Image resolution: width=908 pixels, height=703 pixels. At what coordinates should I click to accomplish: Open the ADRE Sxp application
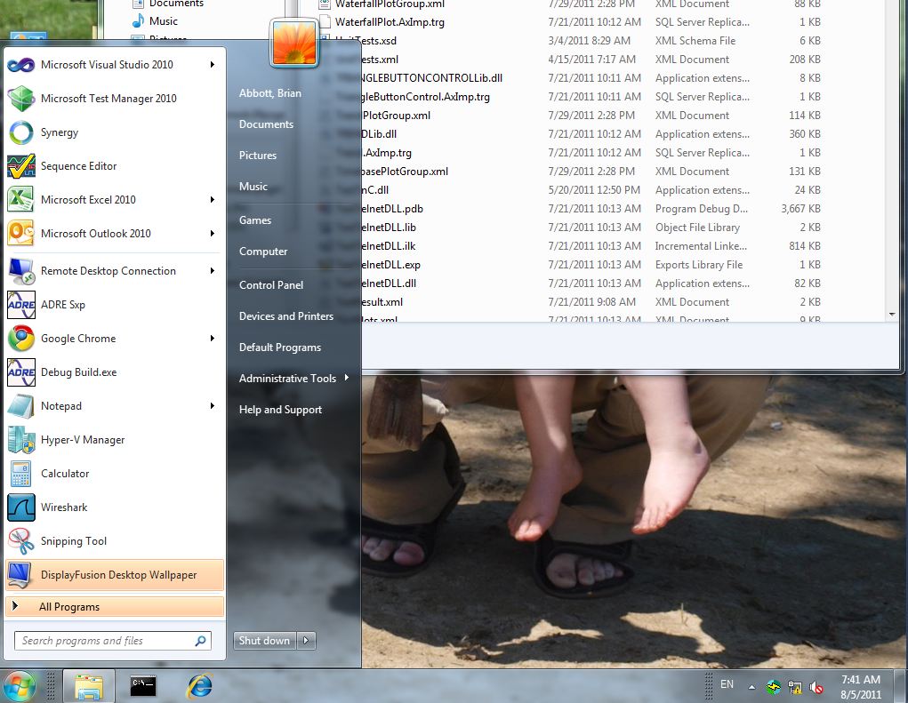(x=62, y=305)
